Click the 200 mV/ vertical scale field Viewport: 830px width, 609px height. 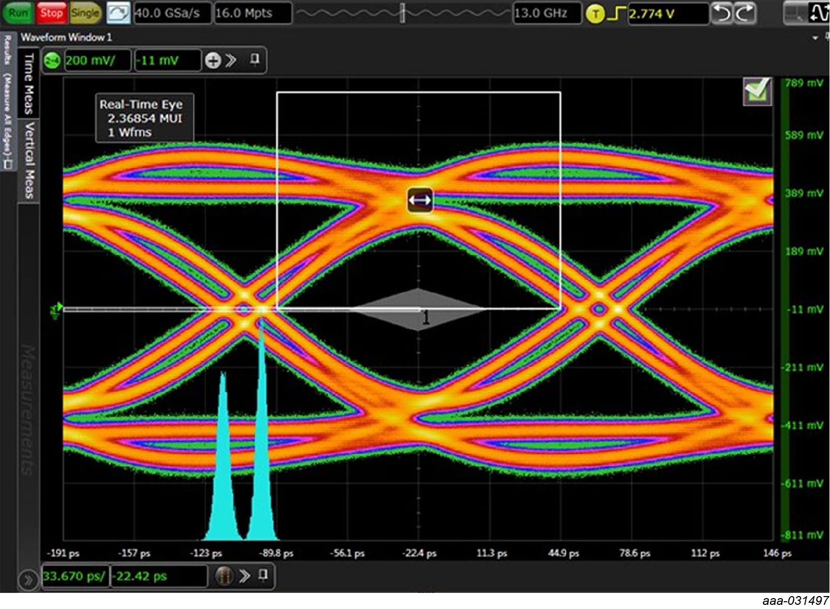[x=96, y=61]
